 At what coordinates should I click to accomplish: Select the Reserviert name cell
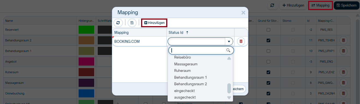40,30
